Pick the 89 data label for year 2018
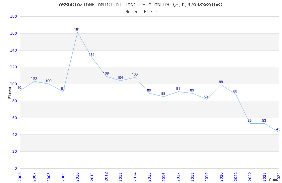The height and width of the screenshot is (183, 282). (x=192, y=90)
